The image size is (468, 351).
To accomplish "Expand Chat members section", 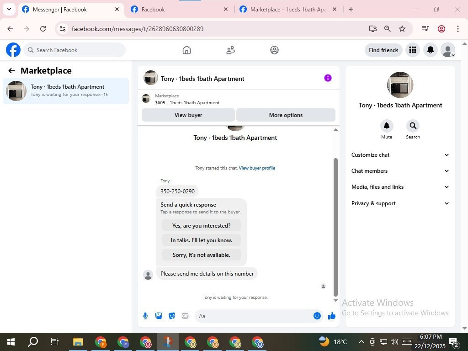I will point(400,171).
